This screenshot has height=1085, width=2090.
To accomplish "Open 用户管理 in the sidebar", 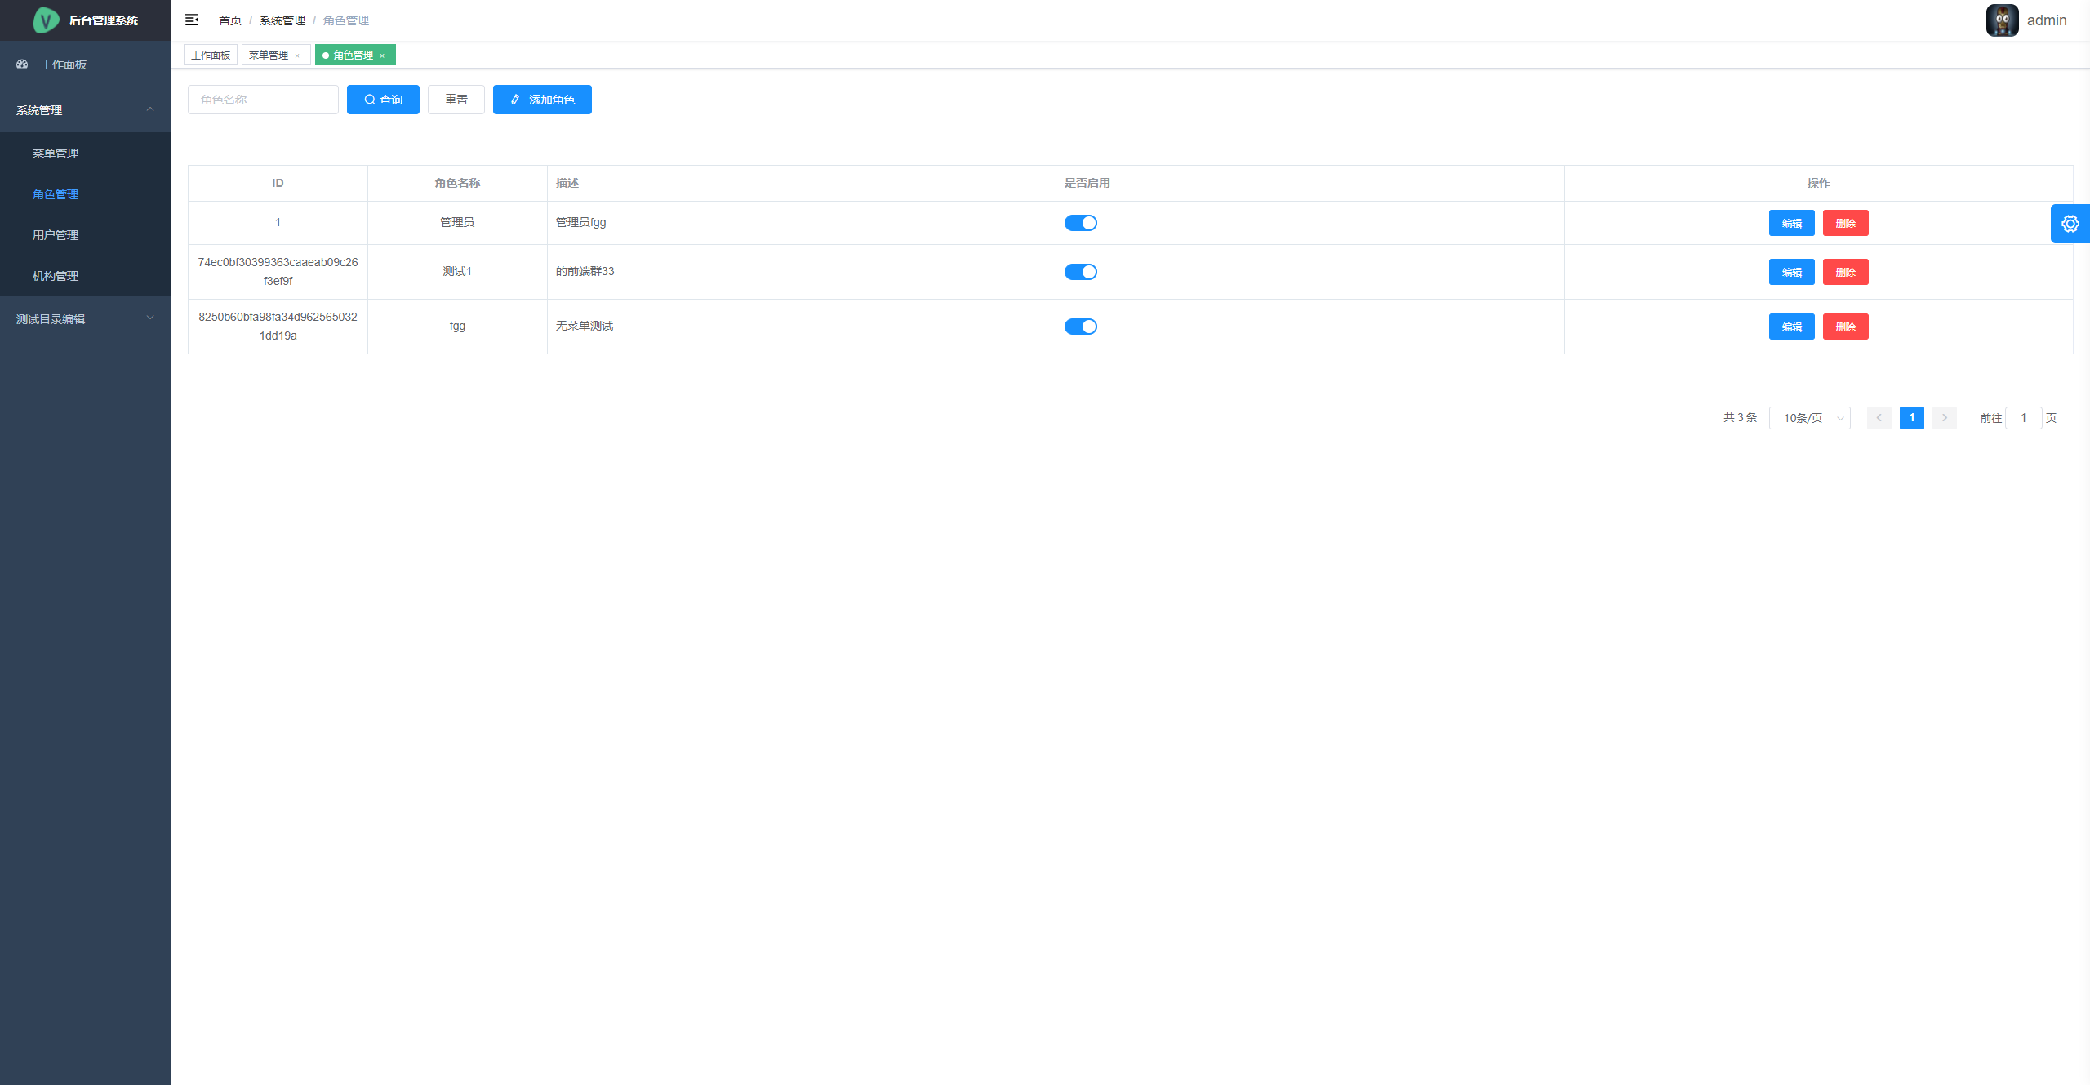I will click(86, 235).
